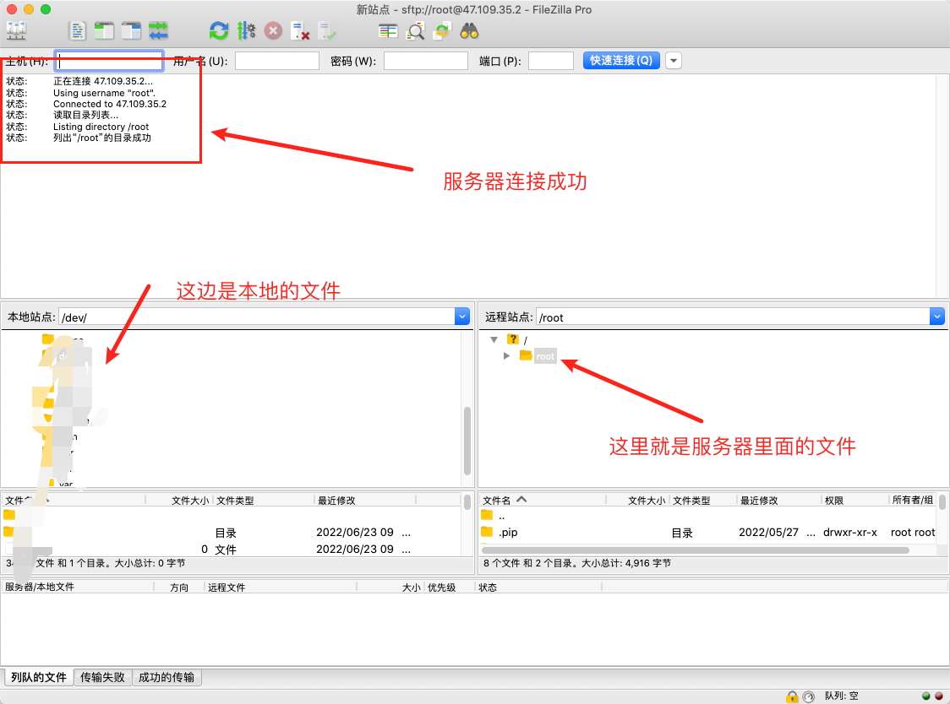Sort local list by last modified column

tap(365, 500)
